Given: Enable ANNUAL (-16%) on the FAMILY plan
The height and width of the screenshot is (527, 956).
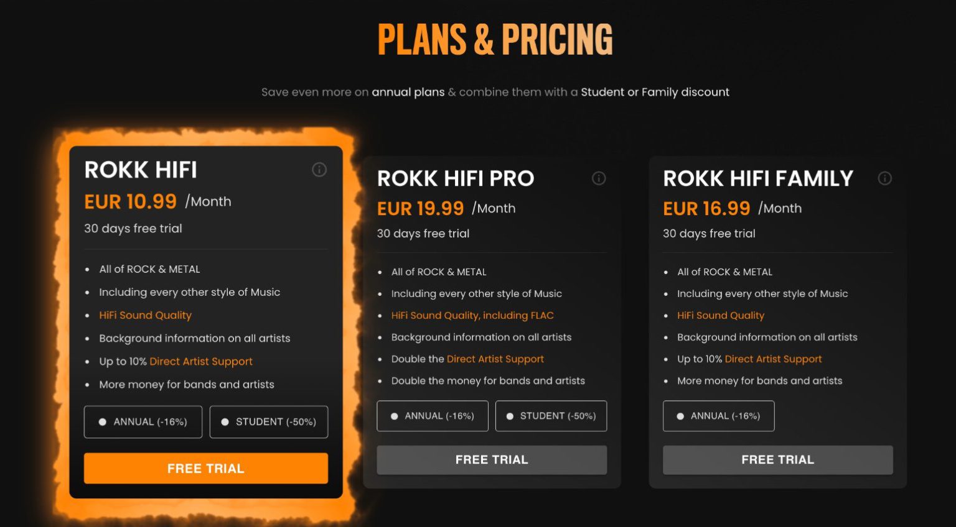Looking at the screenshot, I should (x=718, y=416).
